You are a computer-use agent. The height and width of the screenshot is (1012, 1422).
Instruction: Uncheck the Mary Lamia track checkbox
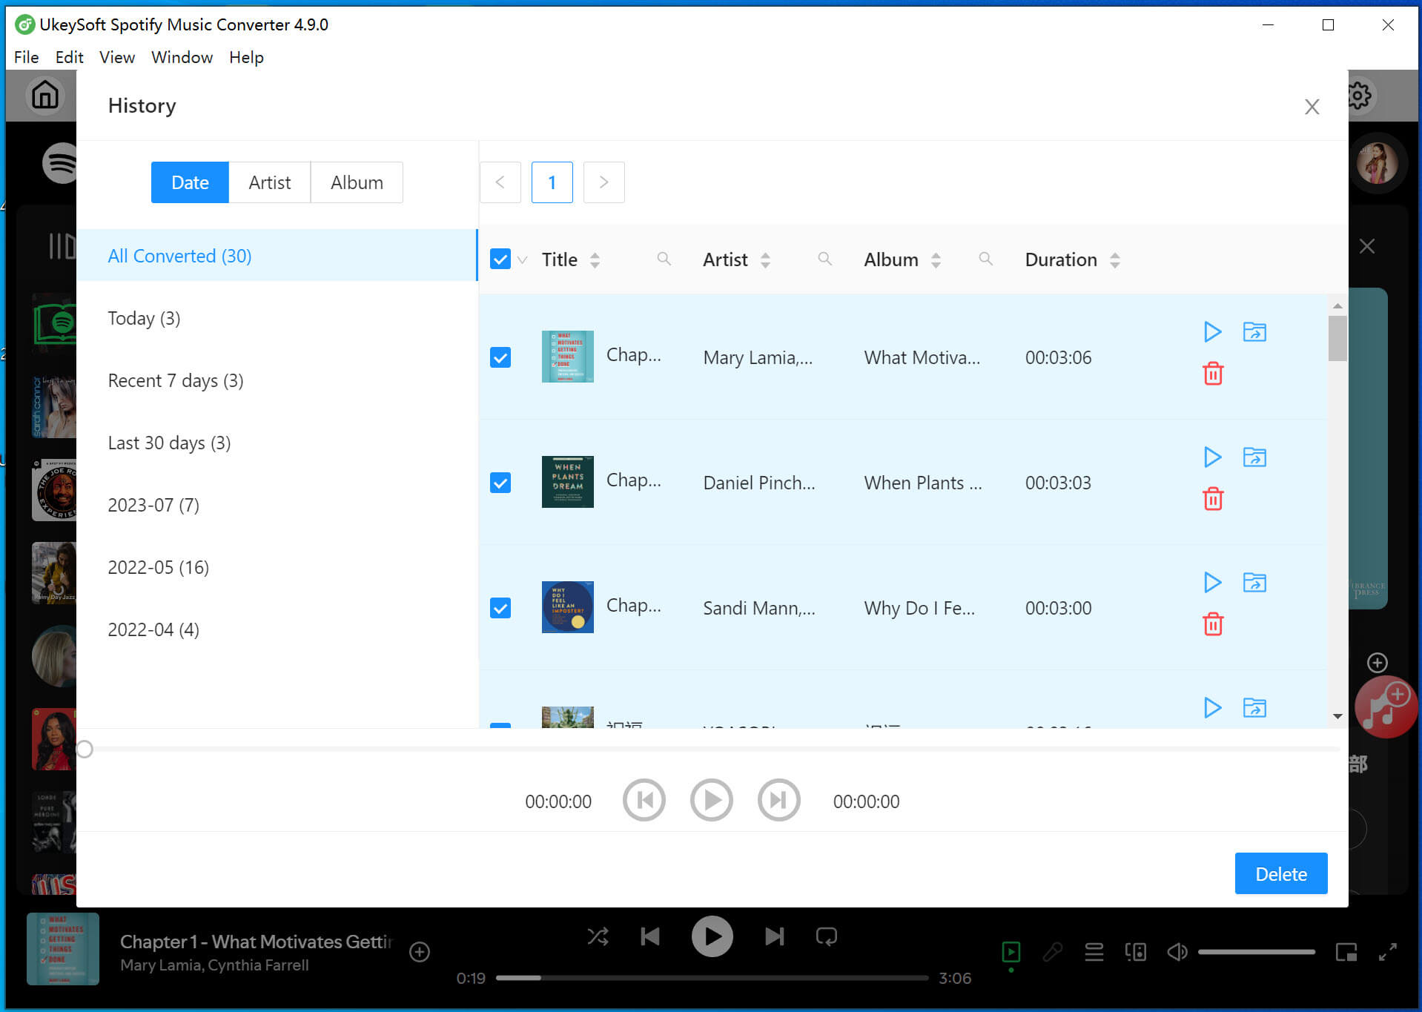tap(500, 357)
